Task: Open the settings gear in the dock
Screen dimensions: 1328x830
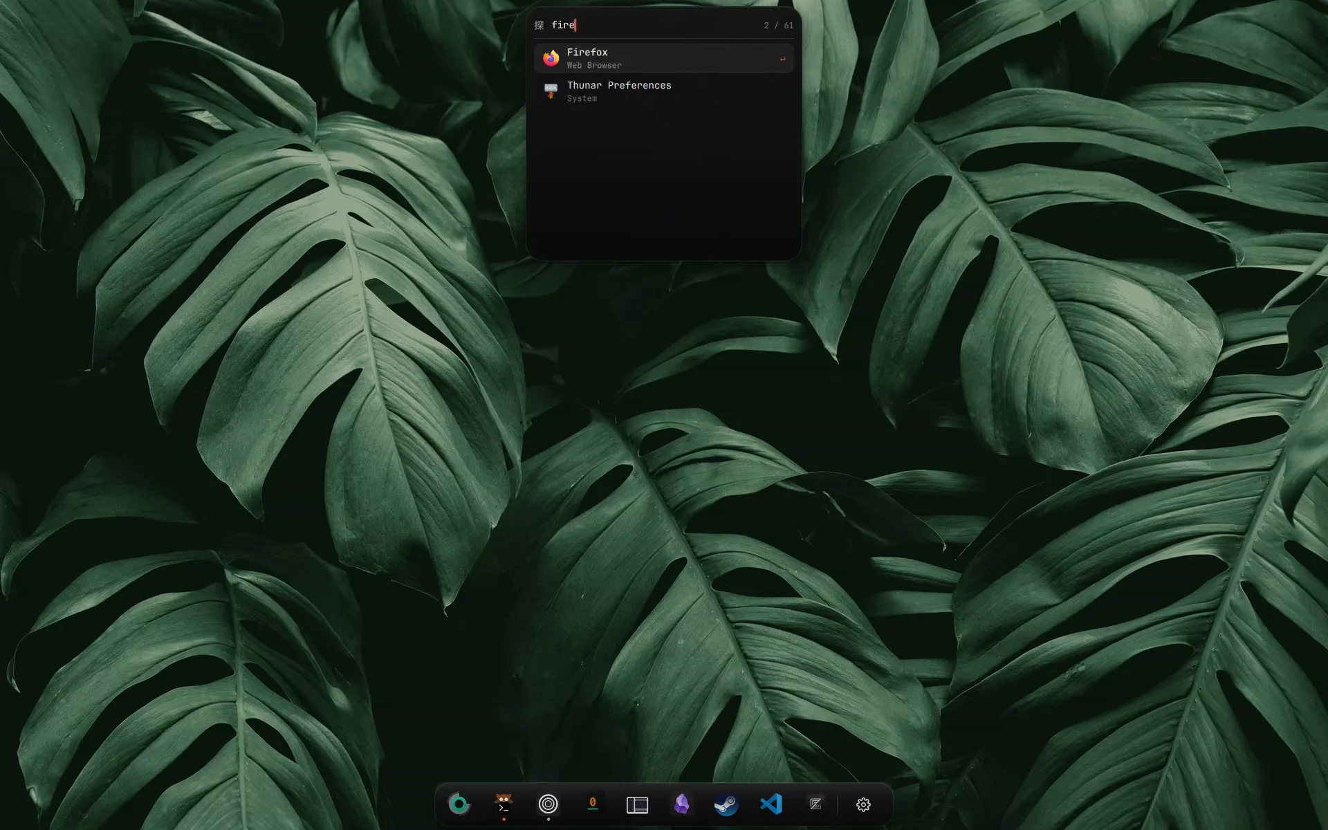Action: point(863,804)
